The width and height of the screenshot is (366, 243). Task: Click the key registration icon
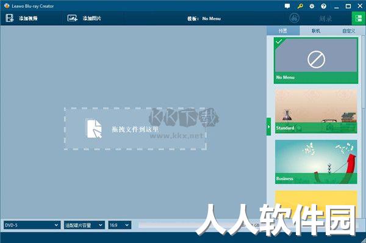[300, 6]
